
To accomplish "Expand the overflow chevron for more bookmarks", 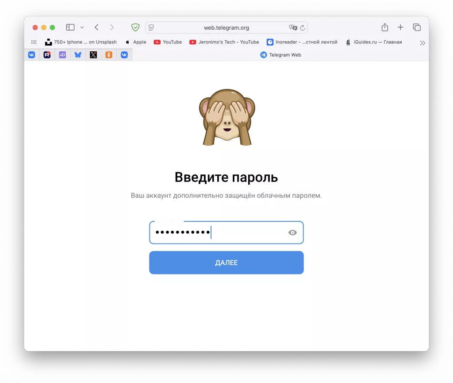I will click(x=422, y=43).
